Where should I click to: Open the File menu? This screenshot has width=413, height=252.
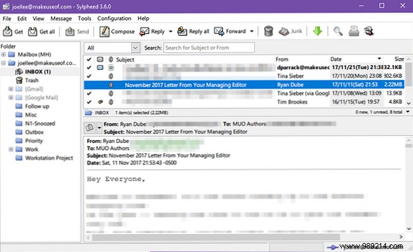(x=7, y=19)
